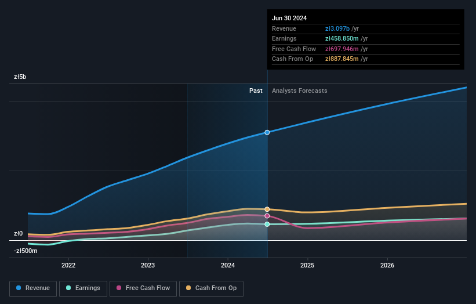Select the Earnings data point marker
The width and height of the screenshot is (476, 304).
267,224
